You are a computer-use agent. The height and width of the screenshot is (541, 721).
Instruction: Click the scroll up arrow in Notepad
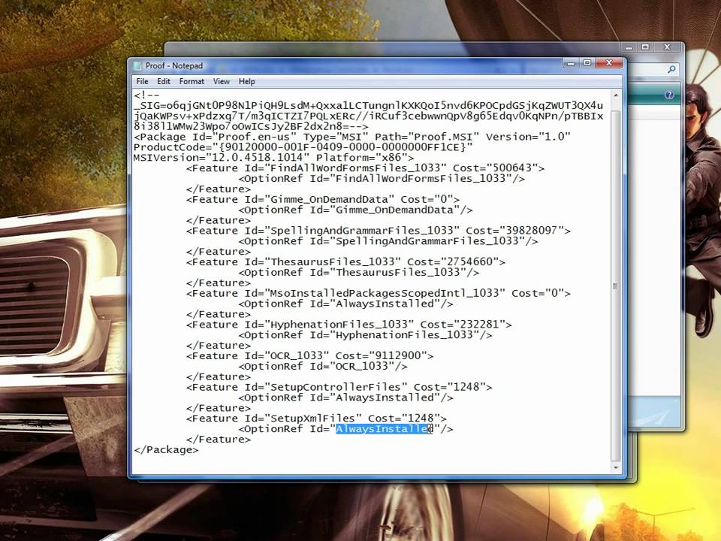616,95
